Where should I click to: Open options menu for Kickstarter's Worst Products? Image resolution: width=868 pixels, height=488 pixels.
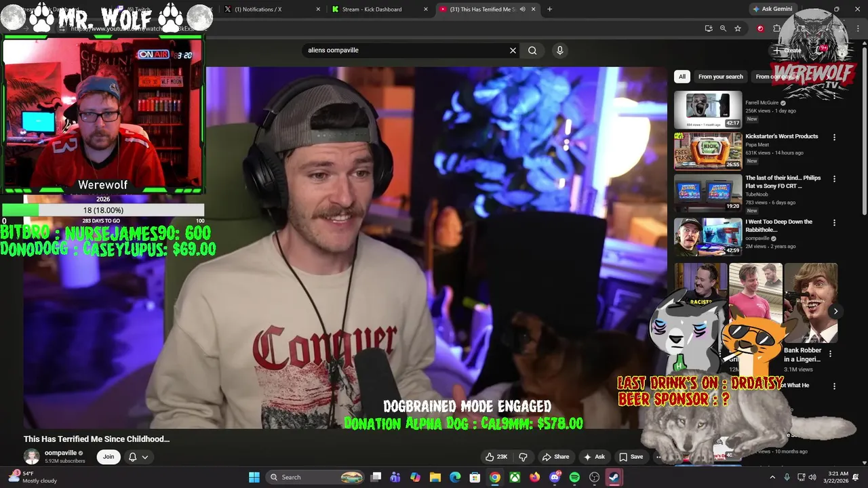(x=834, y=137)
